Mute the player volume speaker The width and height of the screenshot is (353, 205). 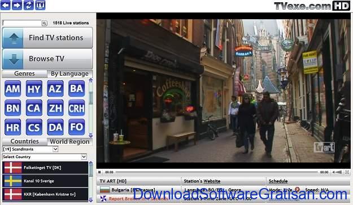(333, 172)
